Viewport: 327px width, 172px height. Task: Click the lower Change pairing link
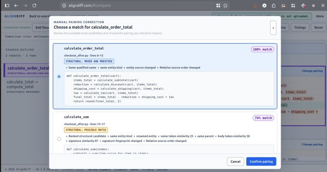pyautogui.click(x=312, y=145)
